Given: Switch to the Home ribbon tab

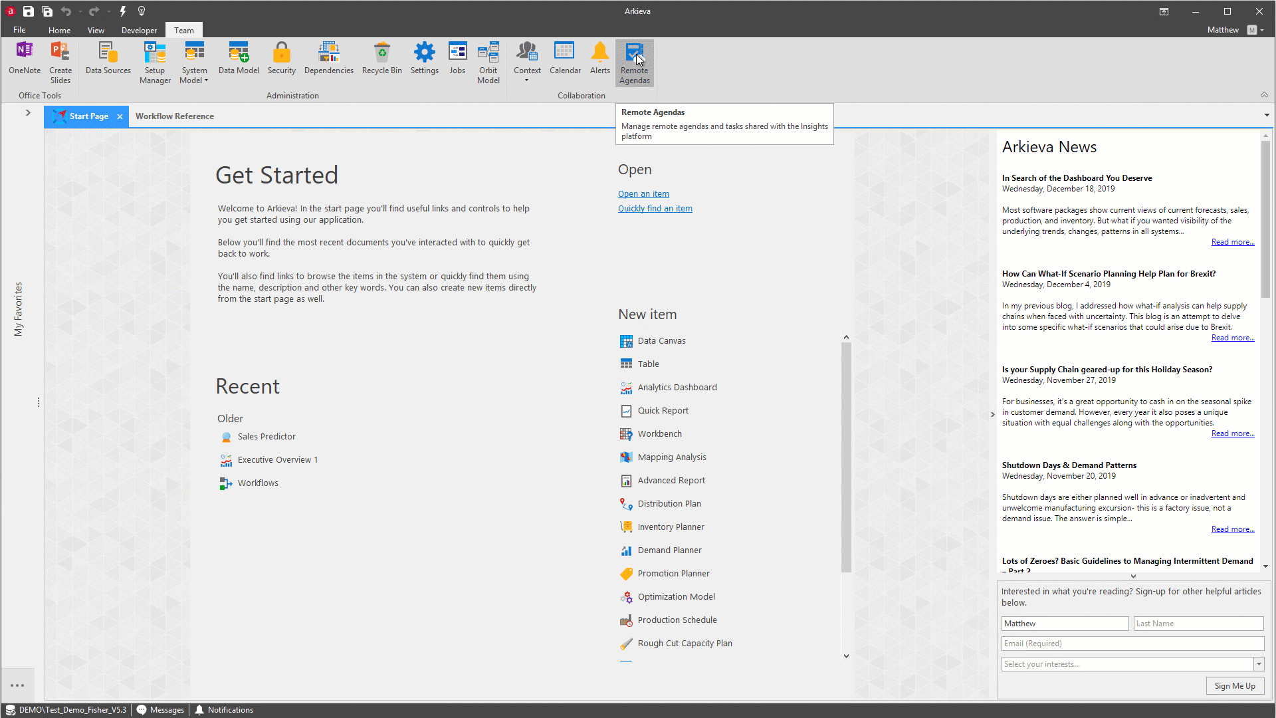Looking at the screenshot, I should (59, 30).
